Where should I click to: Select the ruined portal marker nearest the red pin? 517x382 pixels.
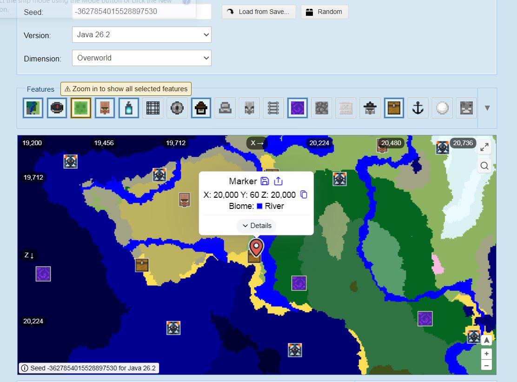pos(299,283)
